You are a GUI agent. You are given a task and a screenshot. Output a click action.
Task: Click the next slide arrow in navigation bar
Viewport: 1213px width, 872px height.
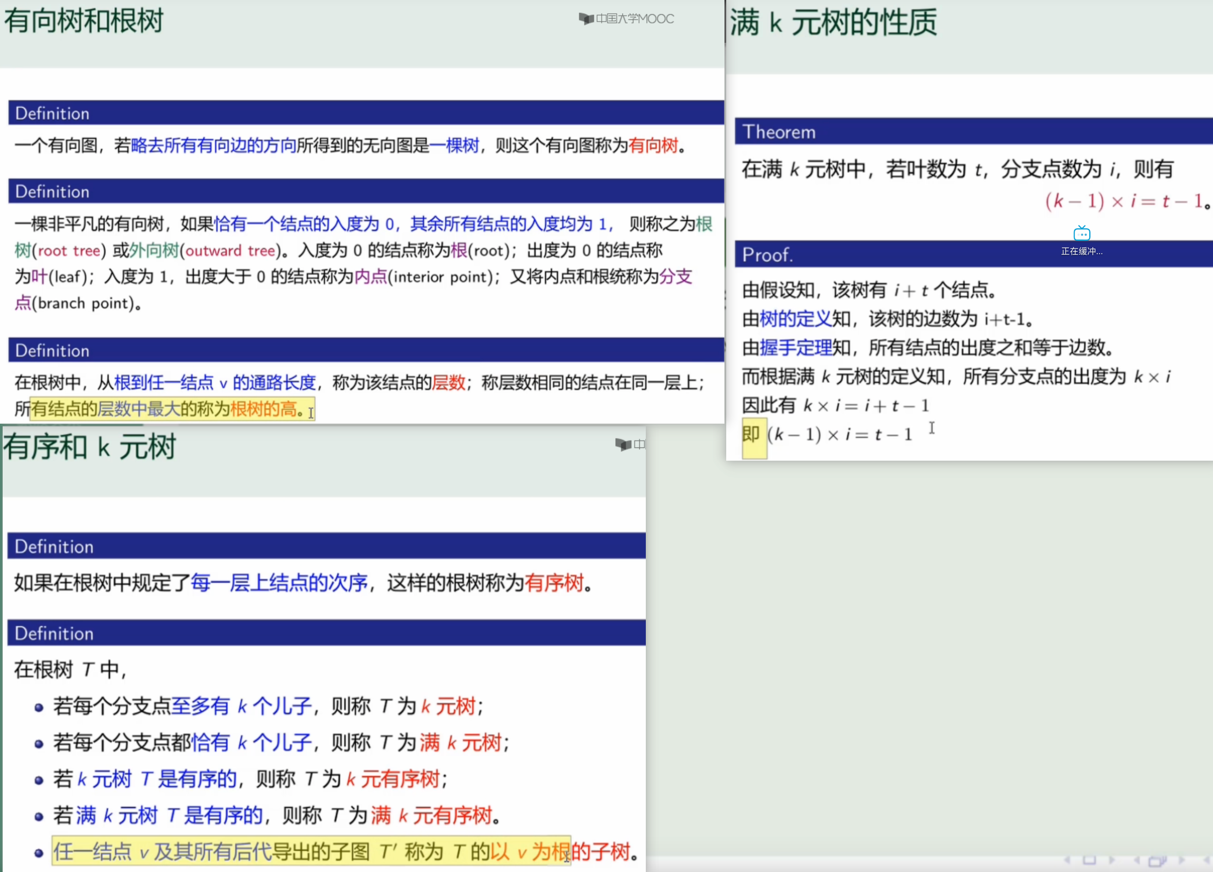(1112, 860)
